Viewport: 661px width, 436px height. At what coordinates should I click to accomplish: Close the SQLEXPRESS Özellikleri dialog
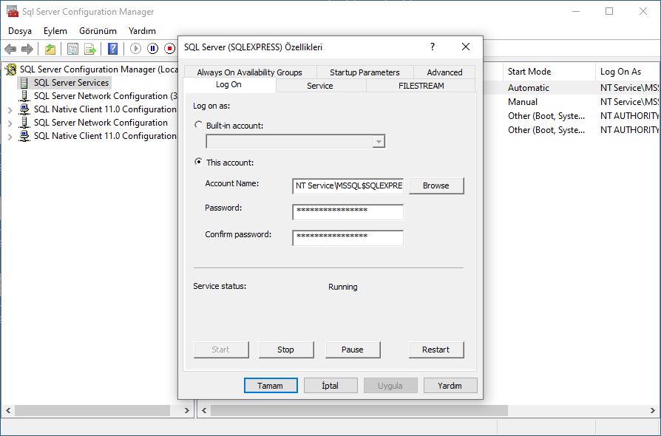point(465,47)
